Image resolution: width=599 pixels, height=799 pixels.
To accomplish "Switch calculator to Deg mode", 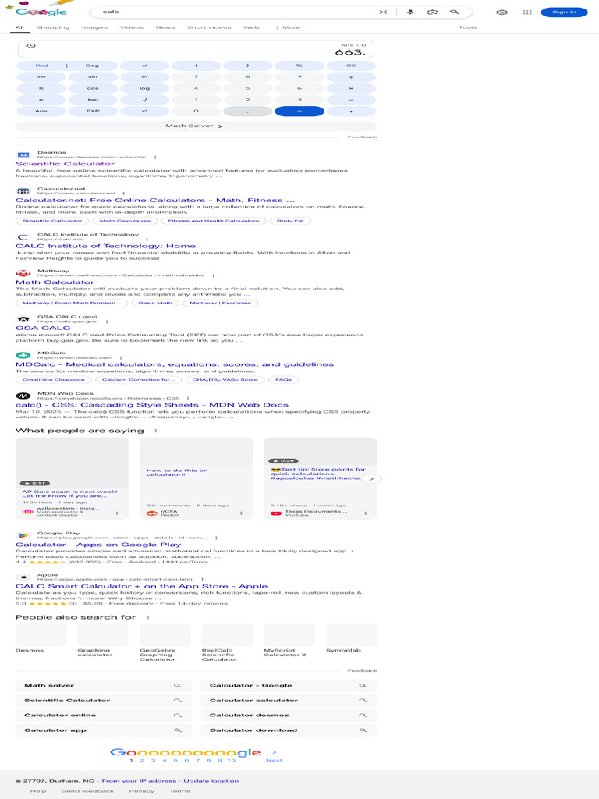I will tap(93, 66).
